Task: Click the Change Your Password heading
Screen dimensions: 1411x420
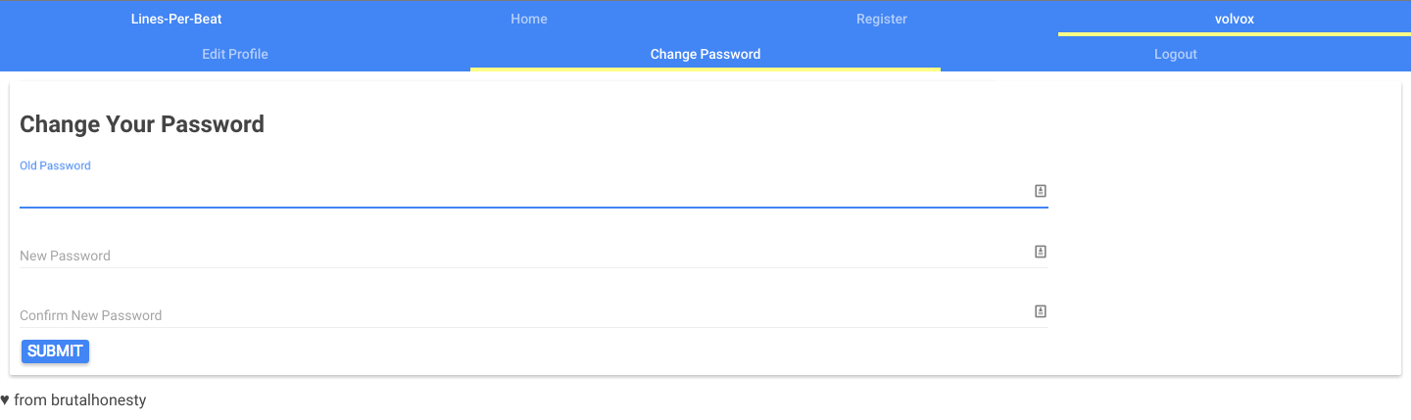Action: [x=142, y=124]
